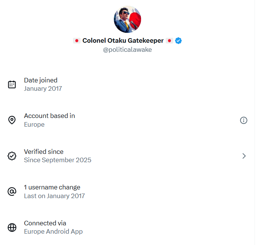
Task: Click the Japan flag left of display name
Action: click(x=77, y=40)
